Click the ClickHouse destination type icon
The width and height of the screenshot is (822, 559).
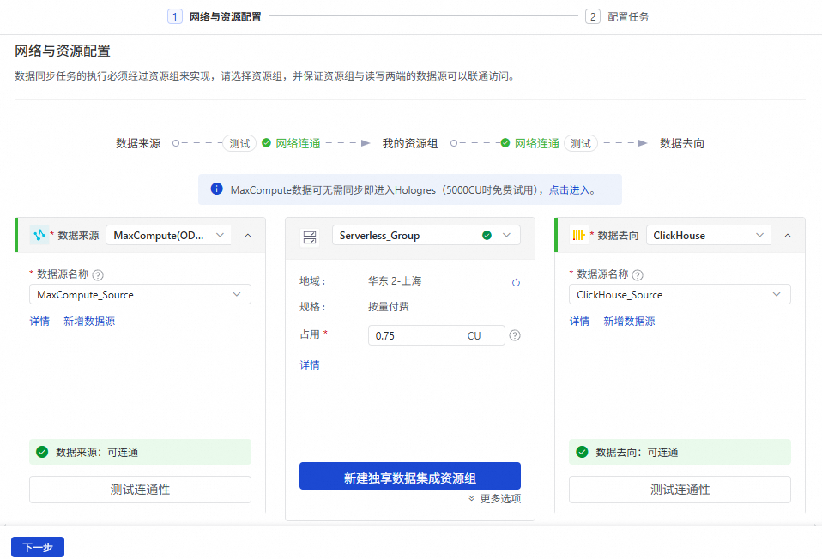tap(578, 235)
